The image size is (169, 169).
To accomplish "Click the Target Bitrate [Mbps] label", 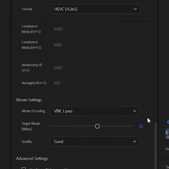I will click(31, 126).
